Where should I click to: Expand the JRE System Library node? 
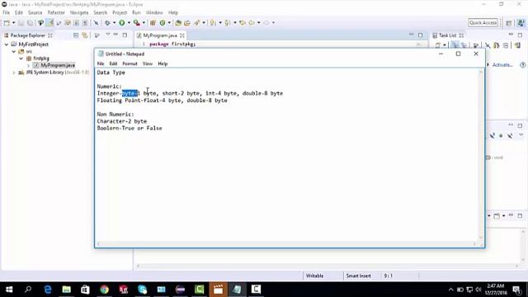[x=14, y=73]
